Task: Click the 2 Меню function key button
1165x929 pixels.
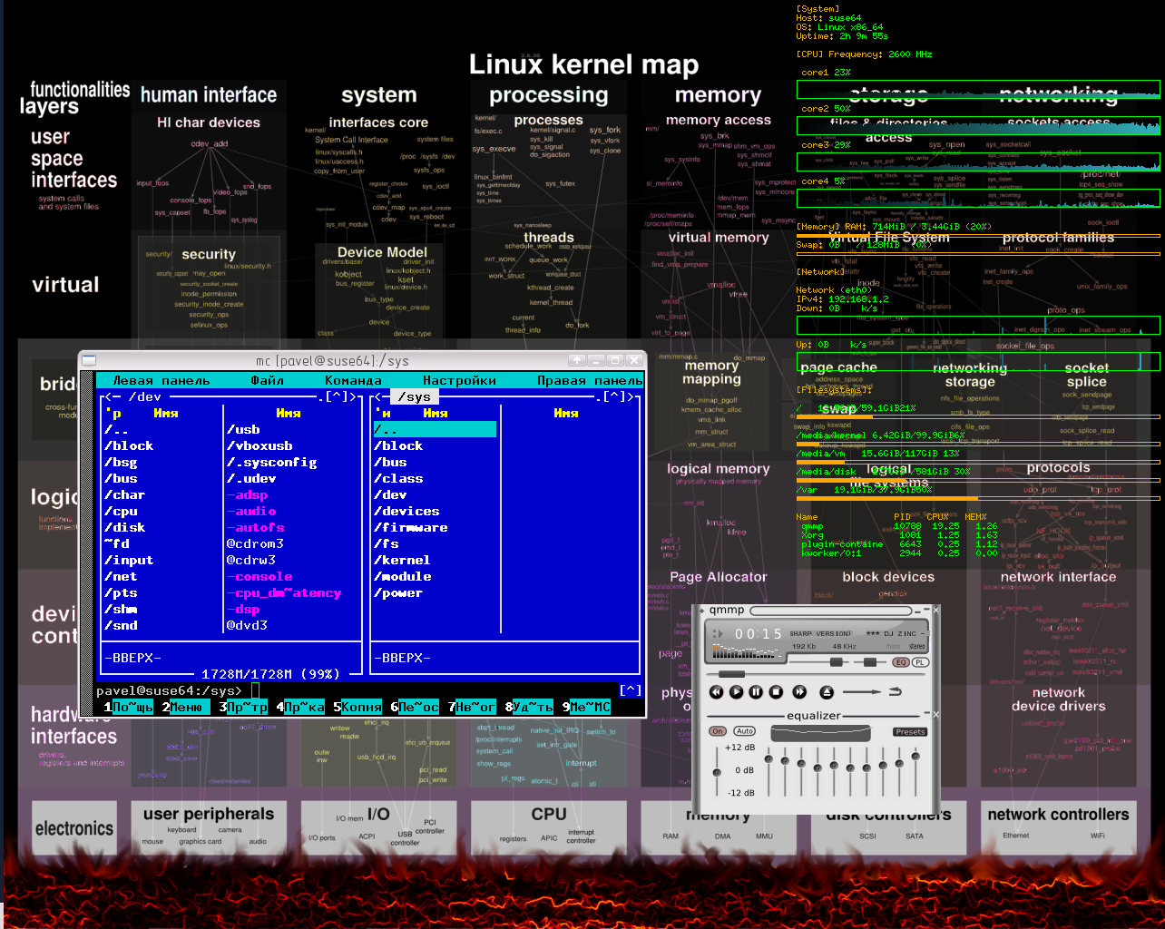Action: click(188, 707)
